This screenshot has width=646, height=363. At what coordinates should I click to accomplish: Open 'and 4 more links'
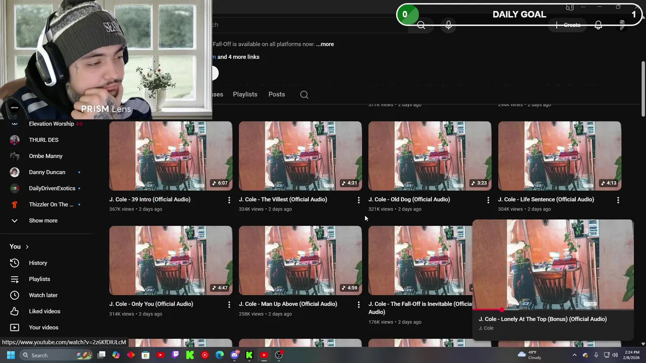[238, 57]
